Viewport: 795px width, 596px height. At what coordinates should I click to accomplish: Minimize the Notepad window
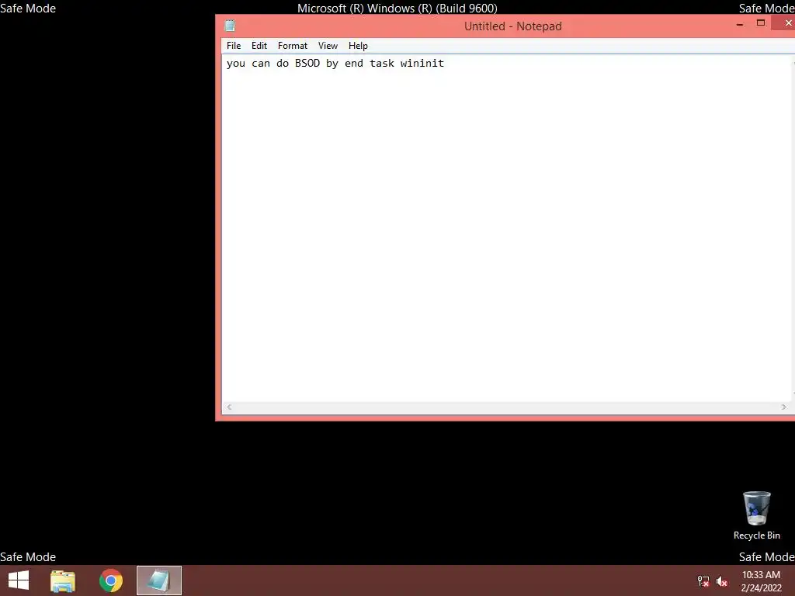740,23
